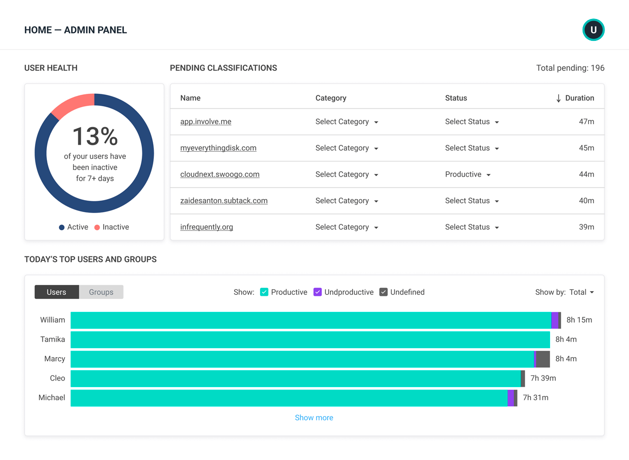Open the user avatar profile icon

pyautogui.click(x=593, y=30)
